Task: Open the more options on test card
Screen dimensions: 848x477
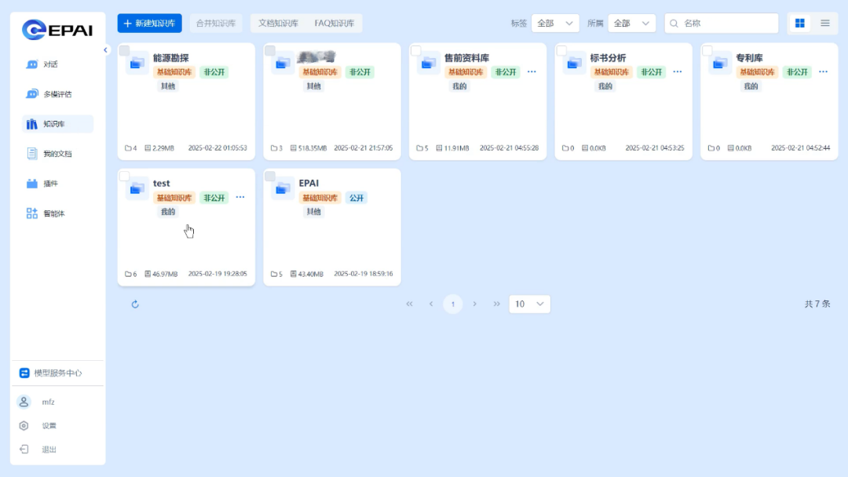Action: 240,197
